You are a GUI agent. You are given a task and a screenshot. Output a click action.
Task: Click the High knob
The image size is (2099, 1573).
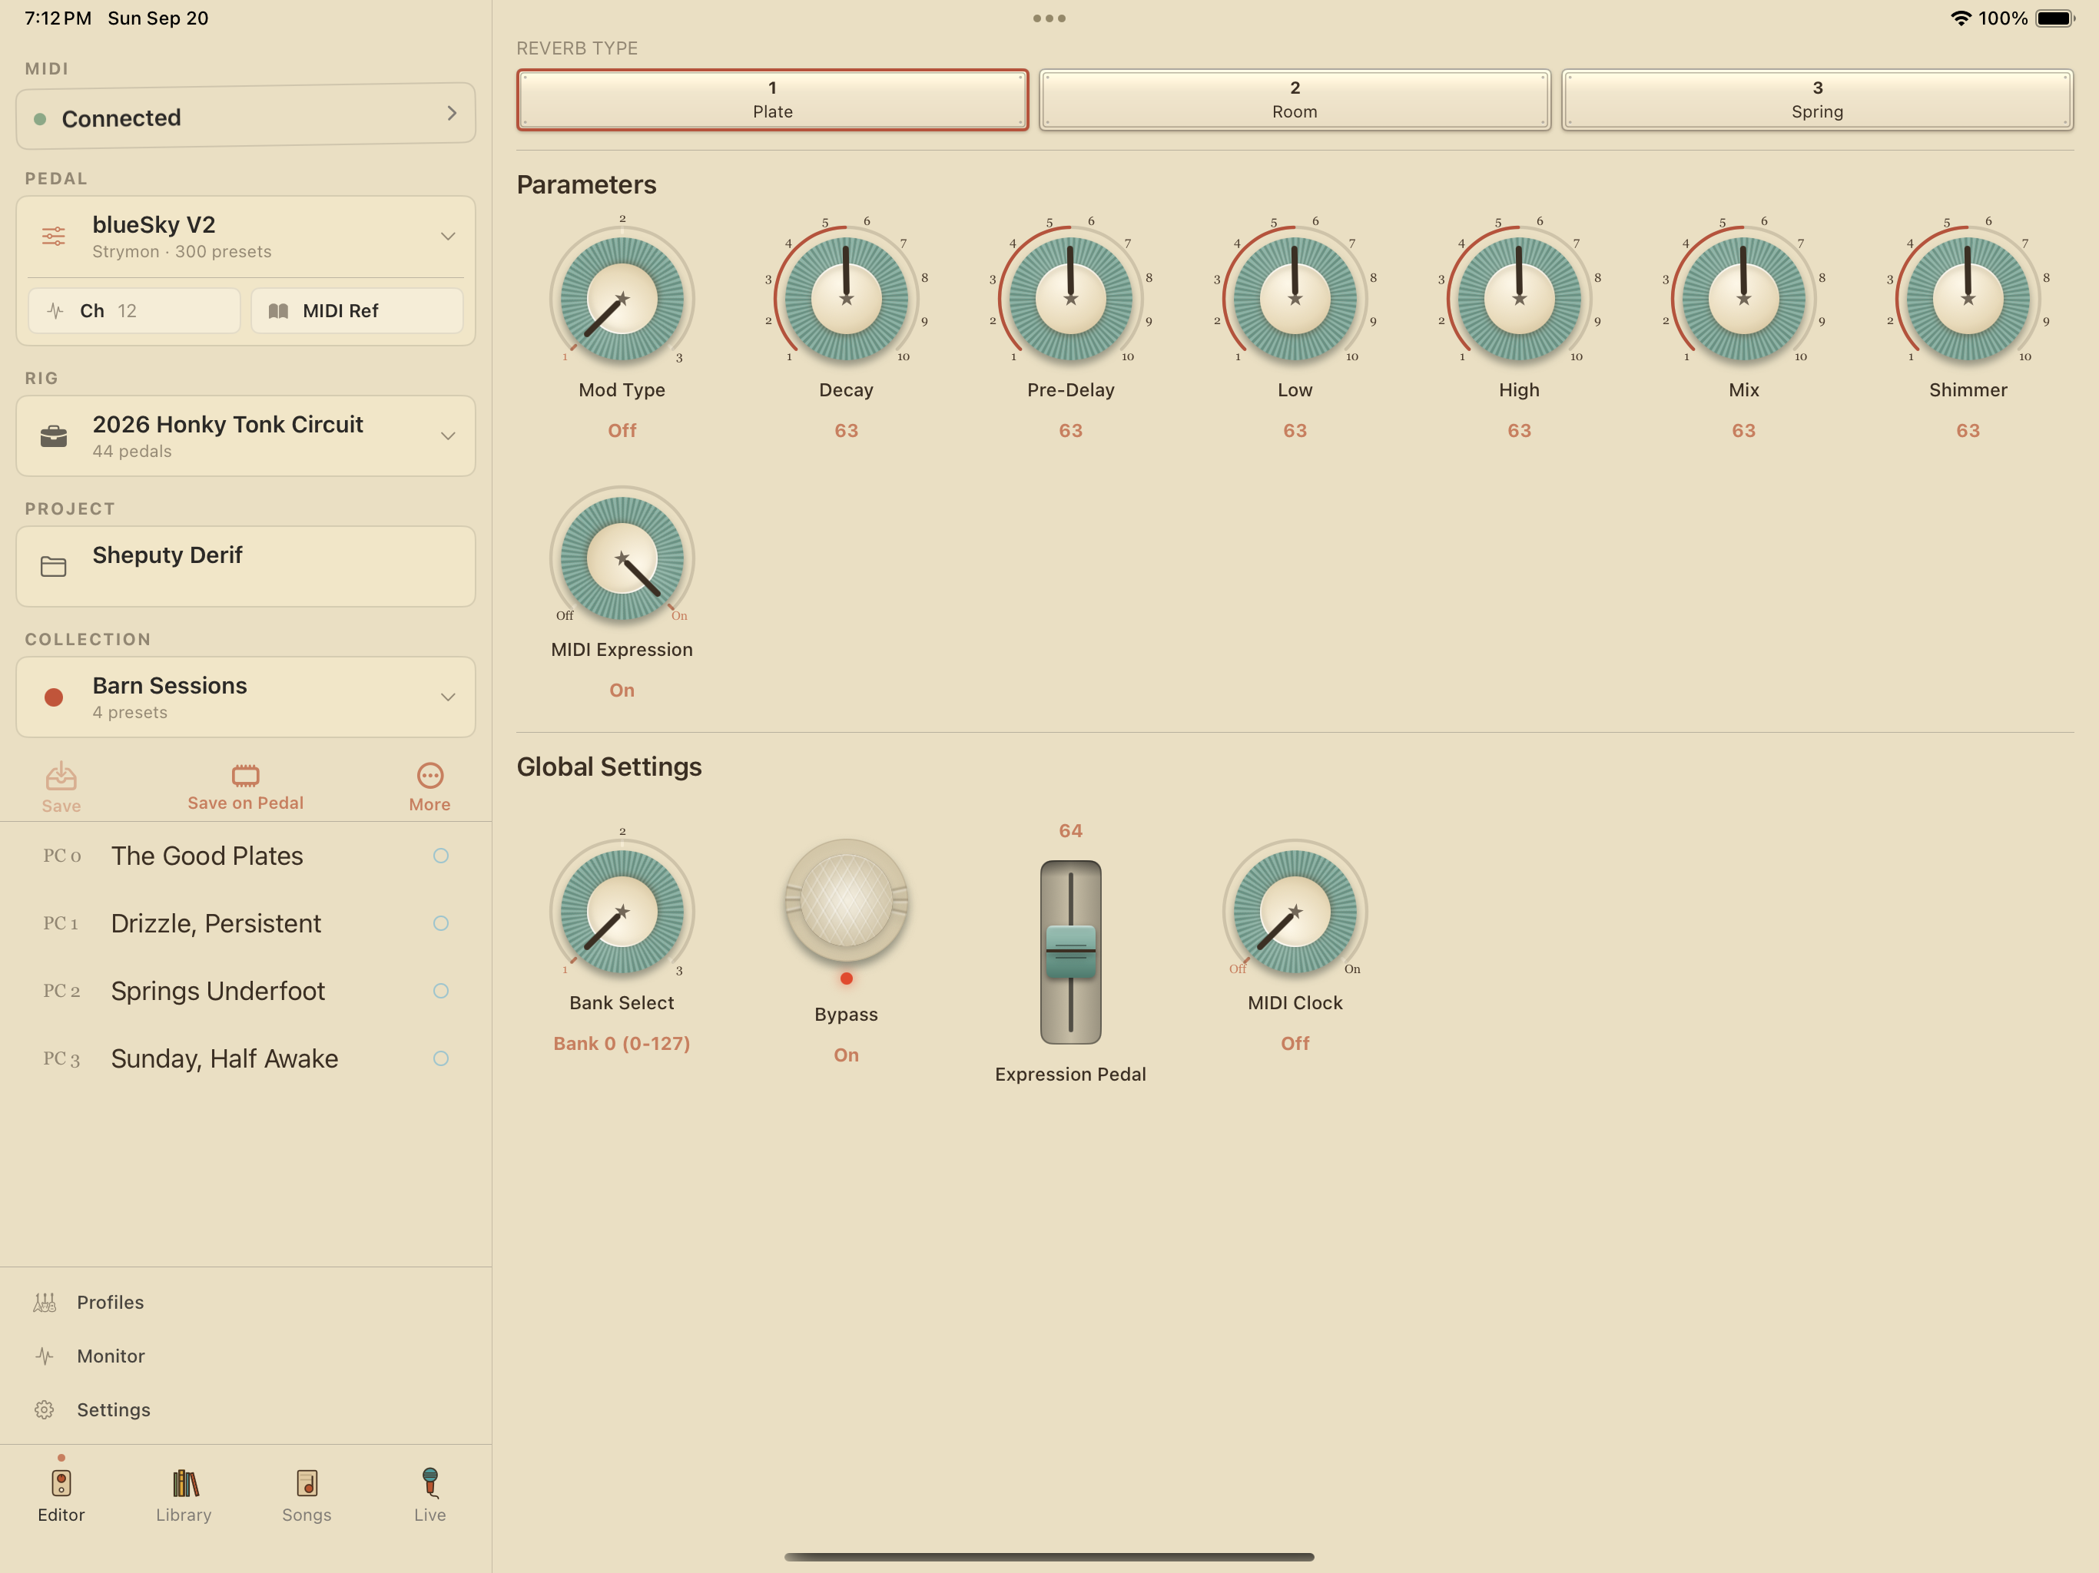pos(1519,298)
